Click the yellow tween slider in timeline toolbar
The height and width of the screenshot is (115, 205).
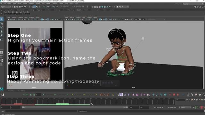point(84,95)
